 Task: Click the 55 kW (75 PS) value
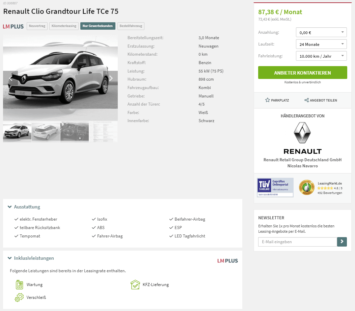pos(211,71)
